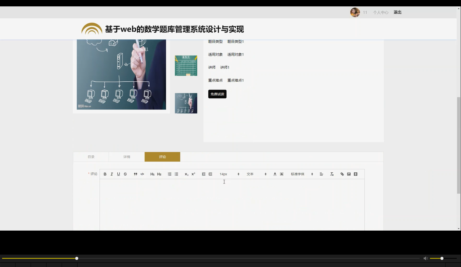Image resolution: width=461 pixels, height=267 pixels.
Task: Insert an image into the comment
Action: click(348, 174)
